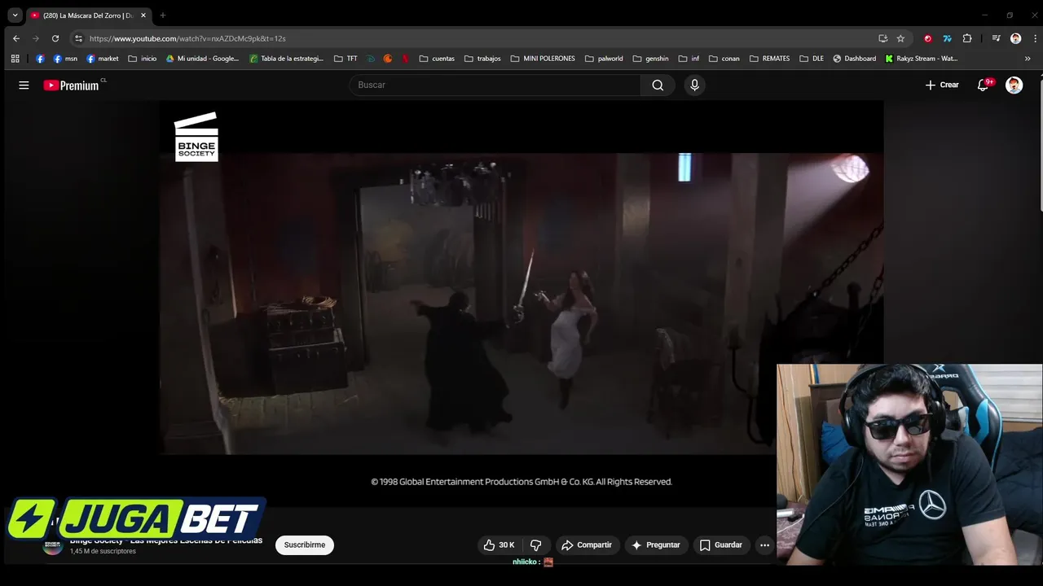The height and width of the screenshot is (586, 1043).
Task: Open the market bookmark
Action: pyautogui.click(x=103, y=59)
